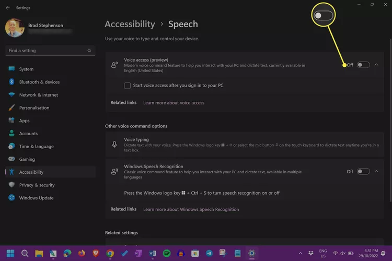The width and height of the screenshot is (392, 261).
Task: Open the System settings category
Action: (50, 69)
